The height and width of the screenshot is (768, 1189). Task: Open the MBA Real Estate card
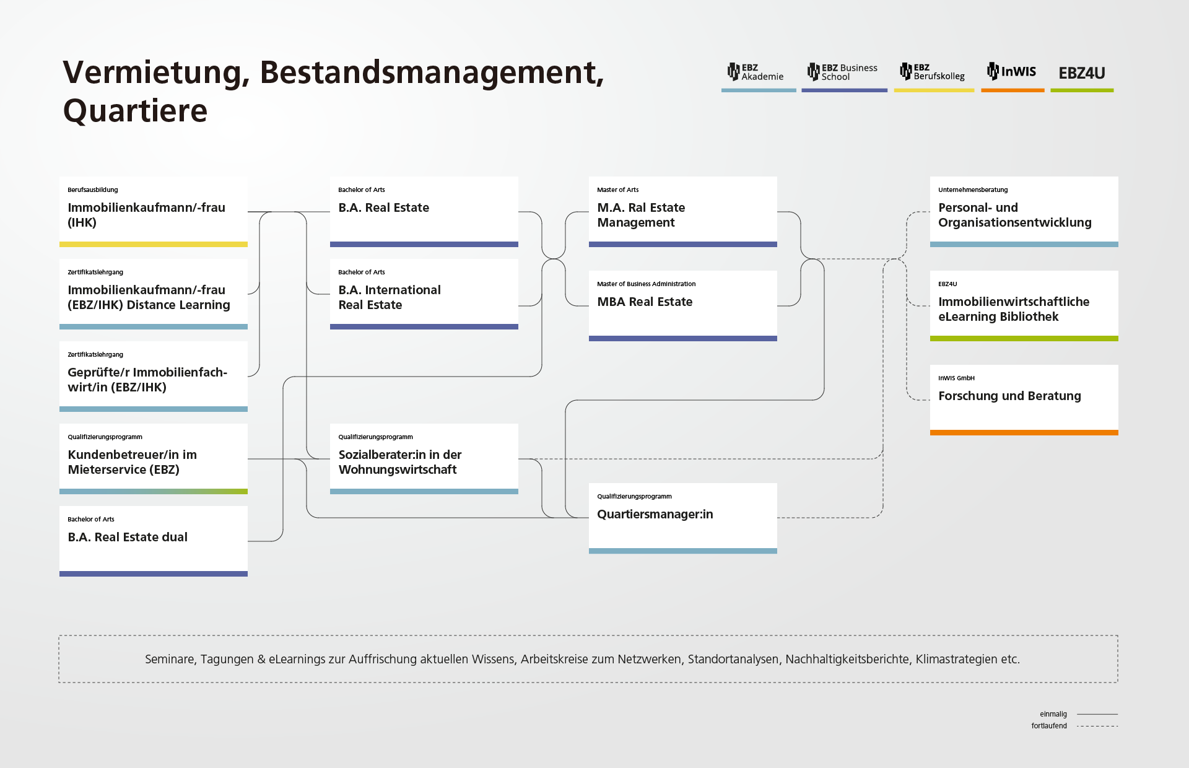tap(683, 306)
